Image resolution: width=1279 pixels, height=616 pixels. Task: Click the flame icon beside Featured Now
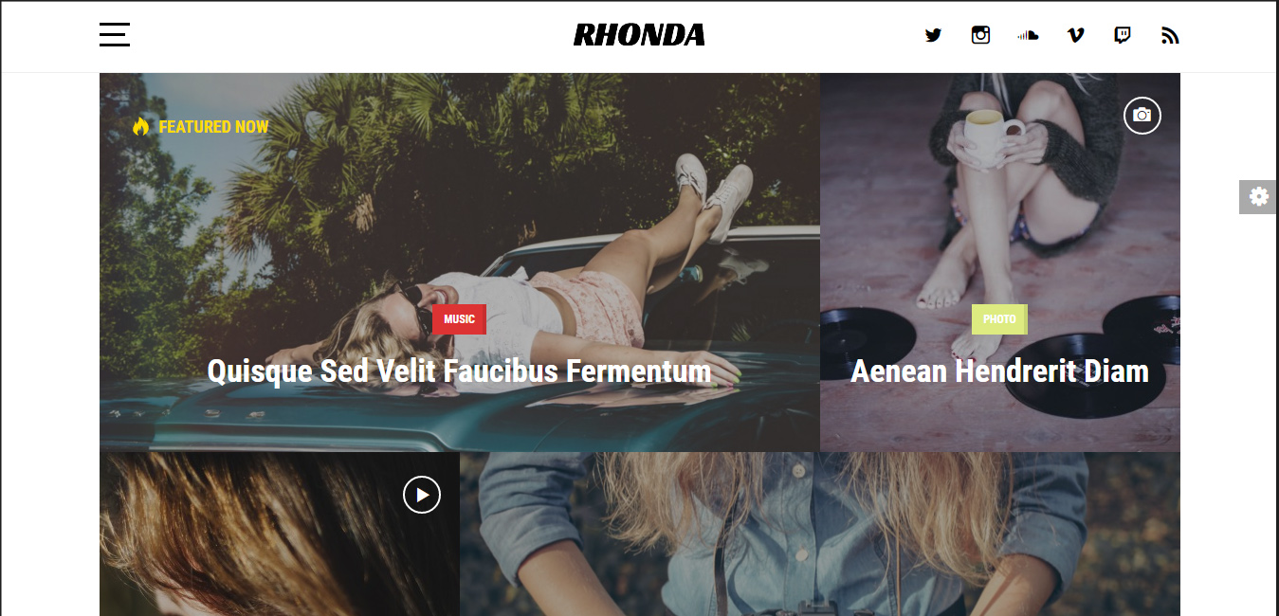pyautogui.click(x=140, y=126)
